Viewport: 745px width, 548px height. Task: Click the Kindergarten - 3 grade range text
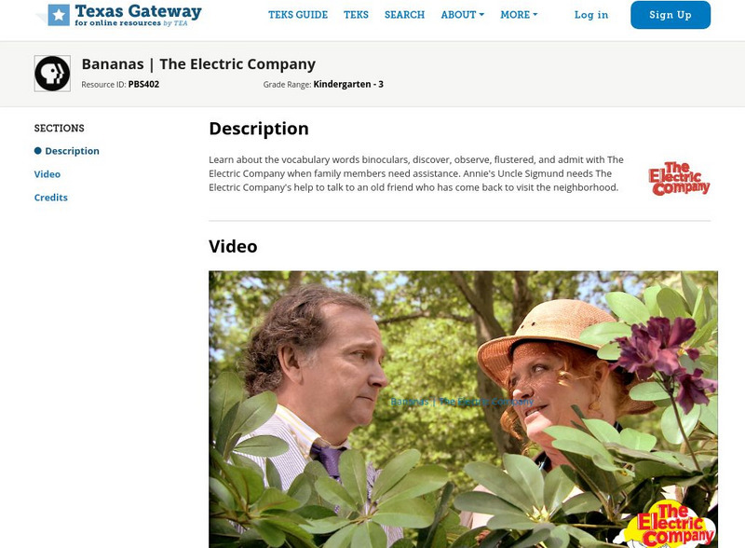[348, 84]
